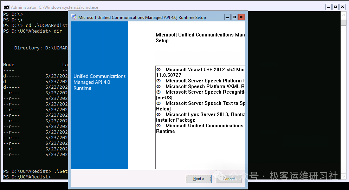Click the Mode column header in cmd

[9, 65]
